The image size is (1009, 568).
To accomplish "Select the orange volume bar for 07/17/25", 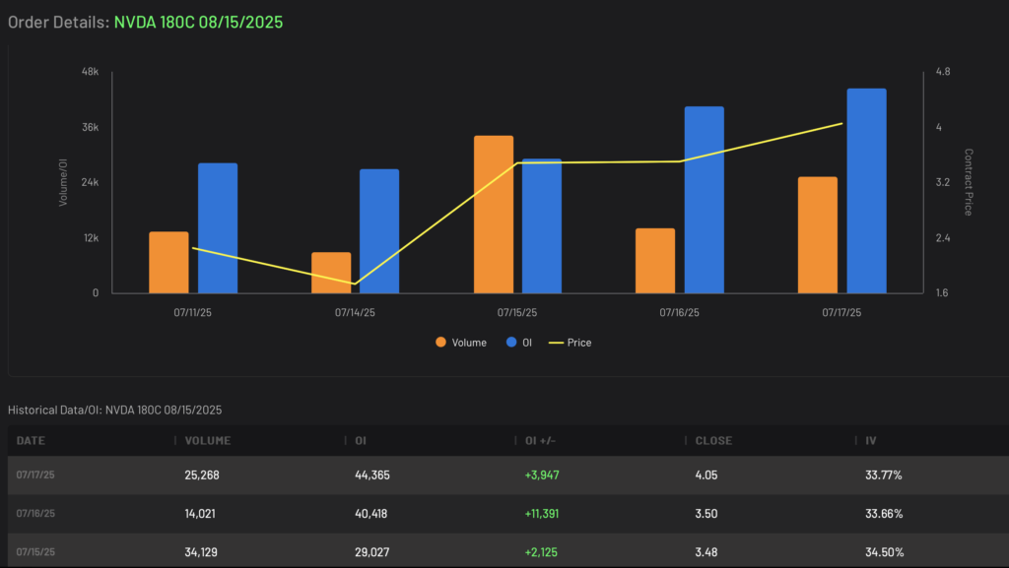I will tap(818, 235).
